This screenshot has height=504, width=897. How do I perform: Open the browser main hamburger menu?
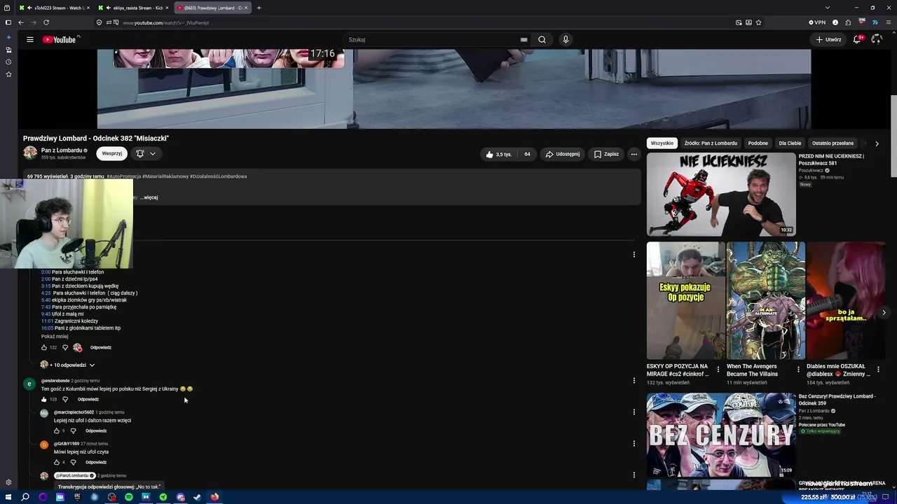[x=889, y=22]
